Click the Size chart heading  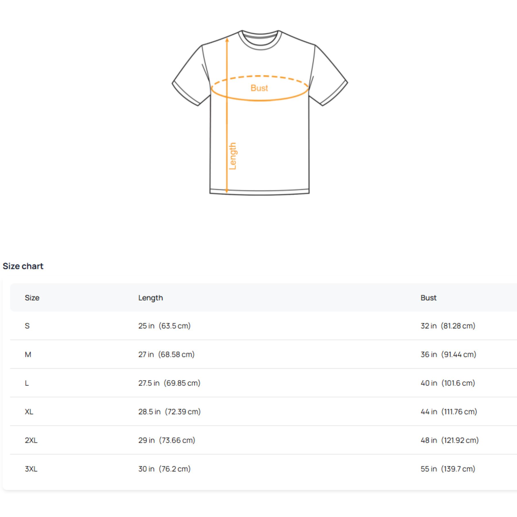(x=23, y=266)
